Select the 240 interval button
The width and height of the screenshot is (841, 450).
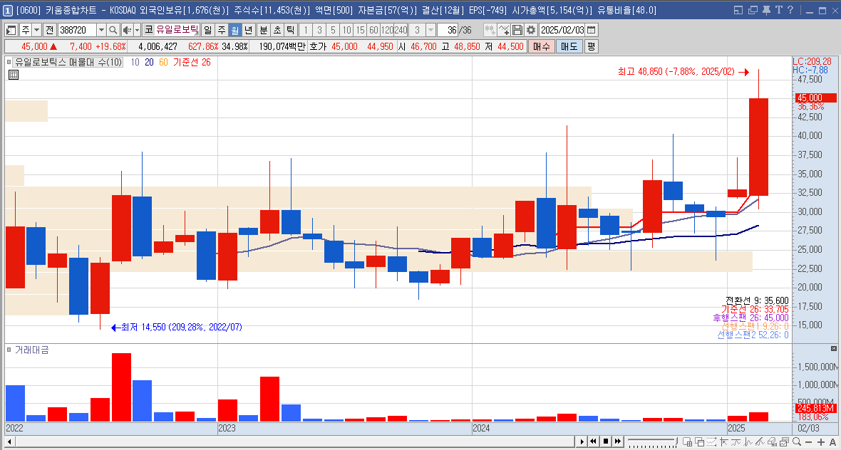coord(400,30)
